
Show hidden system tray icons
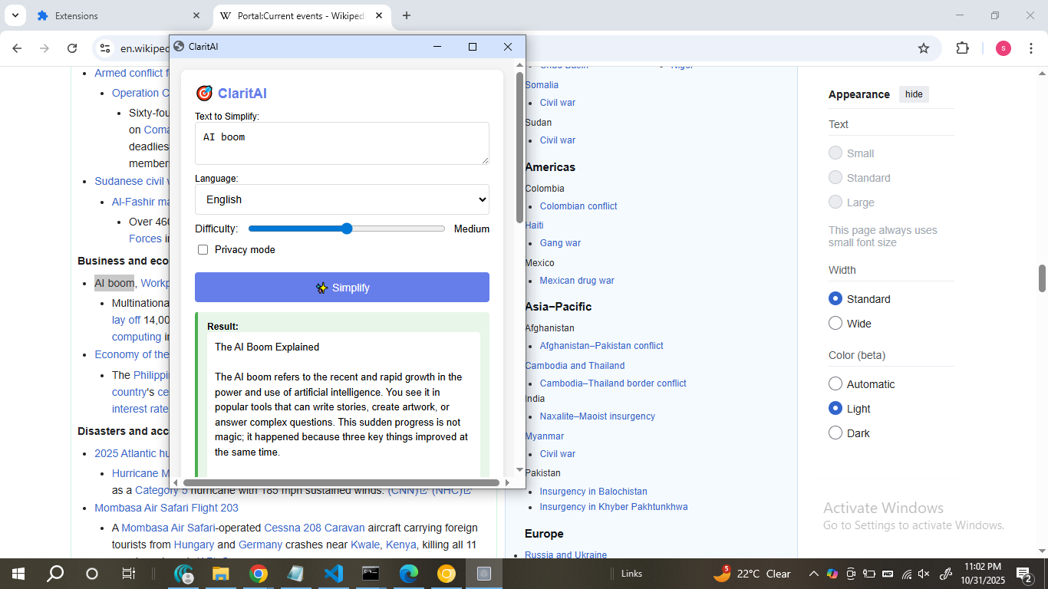click(x=814, y=574)
